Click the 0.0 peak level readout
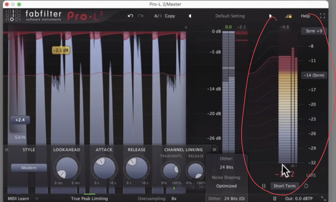The image size is (336, 202). pos(228,27)
